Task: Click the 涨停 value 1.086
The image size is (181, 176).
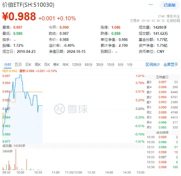Action: pyautogui.click(x=116, y=27)
